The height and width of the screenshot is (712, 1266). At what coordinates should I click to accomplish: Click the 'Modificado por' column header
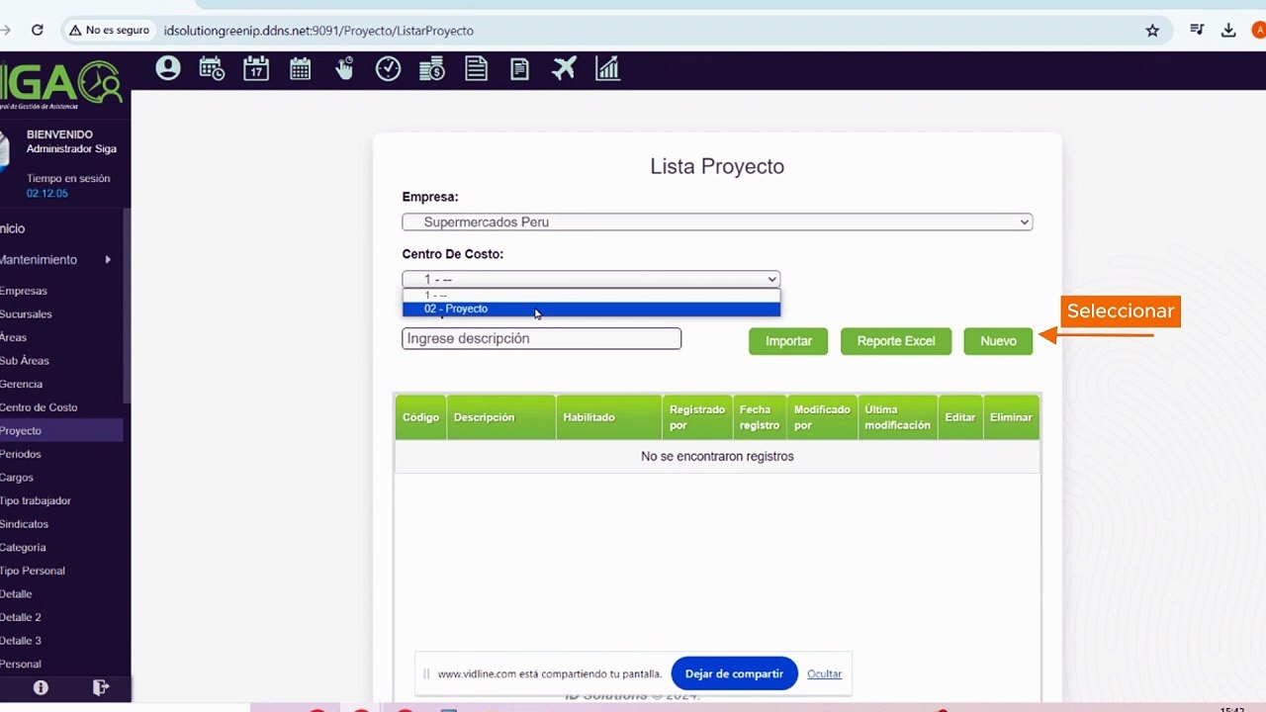tap(822, 417)
